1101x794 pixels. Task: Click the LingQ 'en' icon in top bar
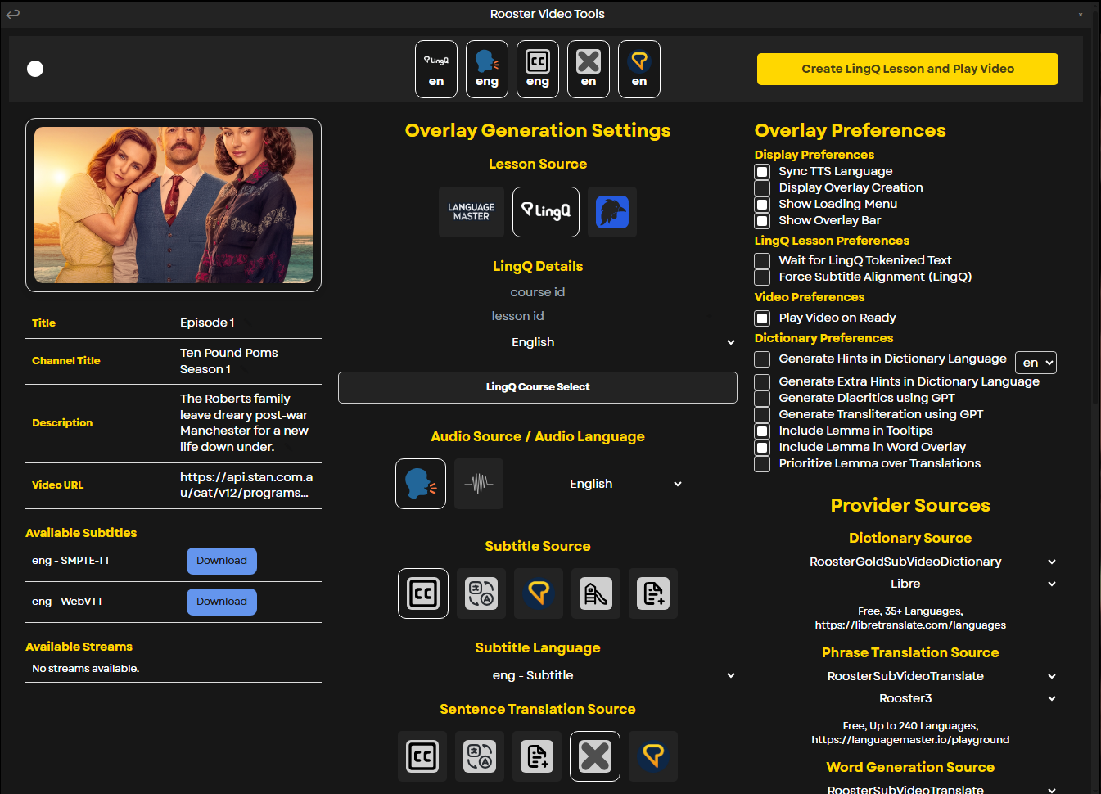tap(436, 69)
